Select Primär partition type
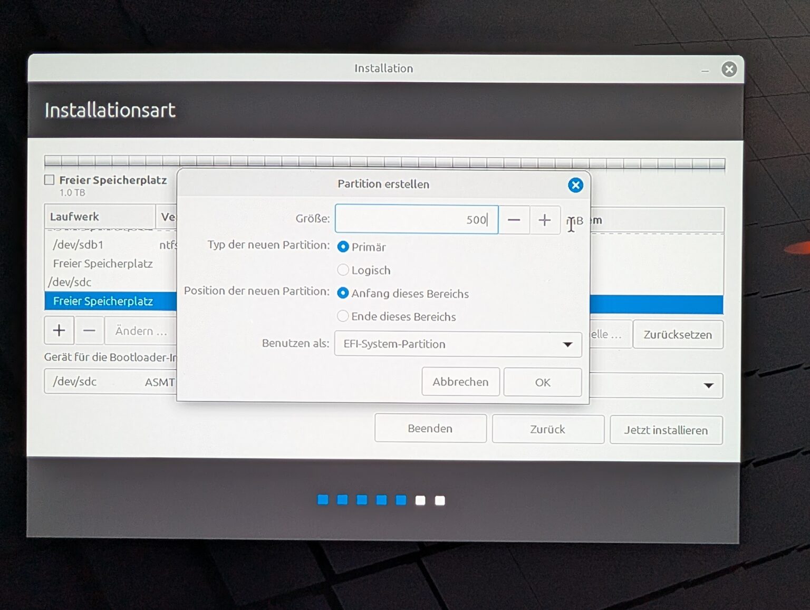Screen dimensions: 810x610 click(x=343, y=247)
